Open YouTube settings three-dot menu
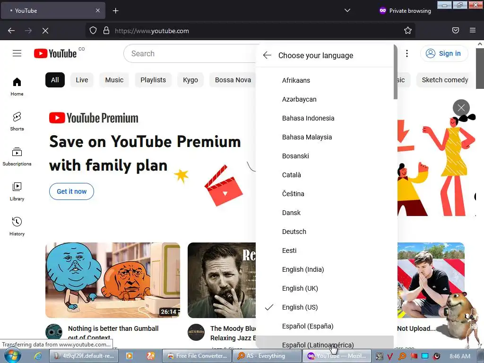Screen dimensions: 484x363 coord(407,53)
